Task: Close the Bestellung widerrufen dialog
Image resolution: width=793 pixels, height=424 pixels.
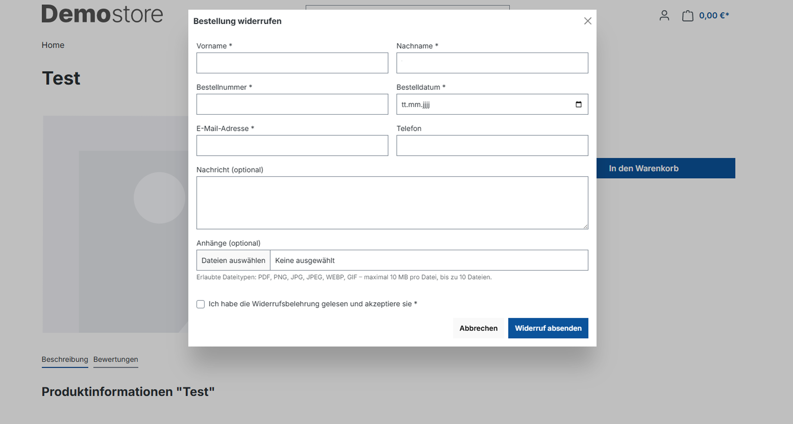Action: tap(588, 21)
